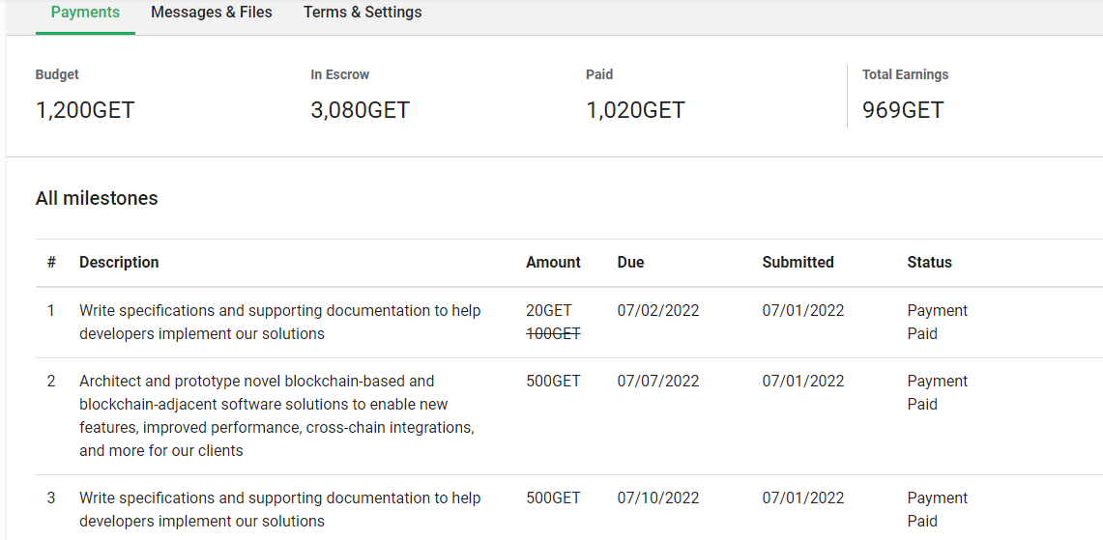Screen dimensions: 1103x540
Task: Select milestone 1 description text
Action: pos(280,322)
